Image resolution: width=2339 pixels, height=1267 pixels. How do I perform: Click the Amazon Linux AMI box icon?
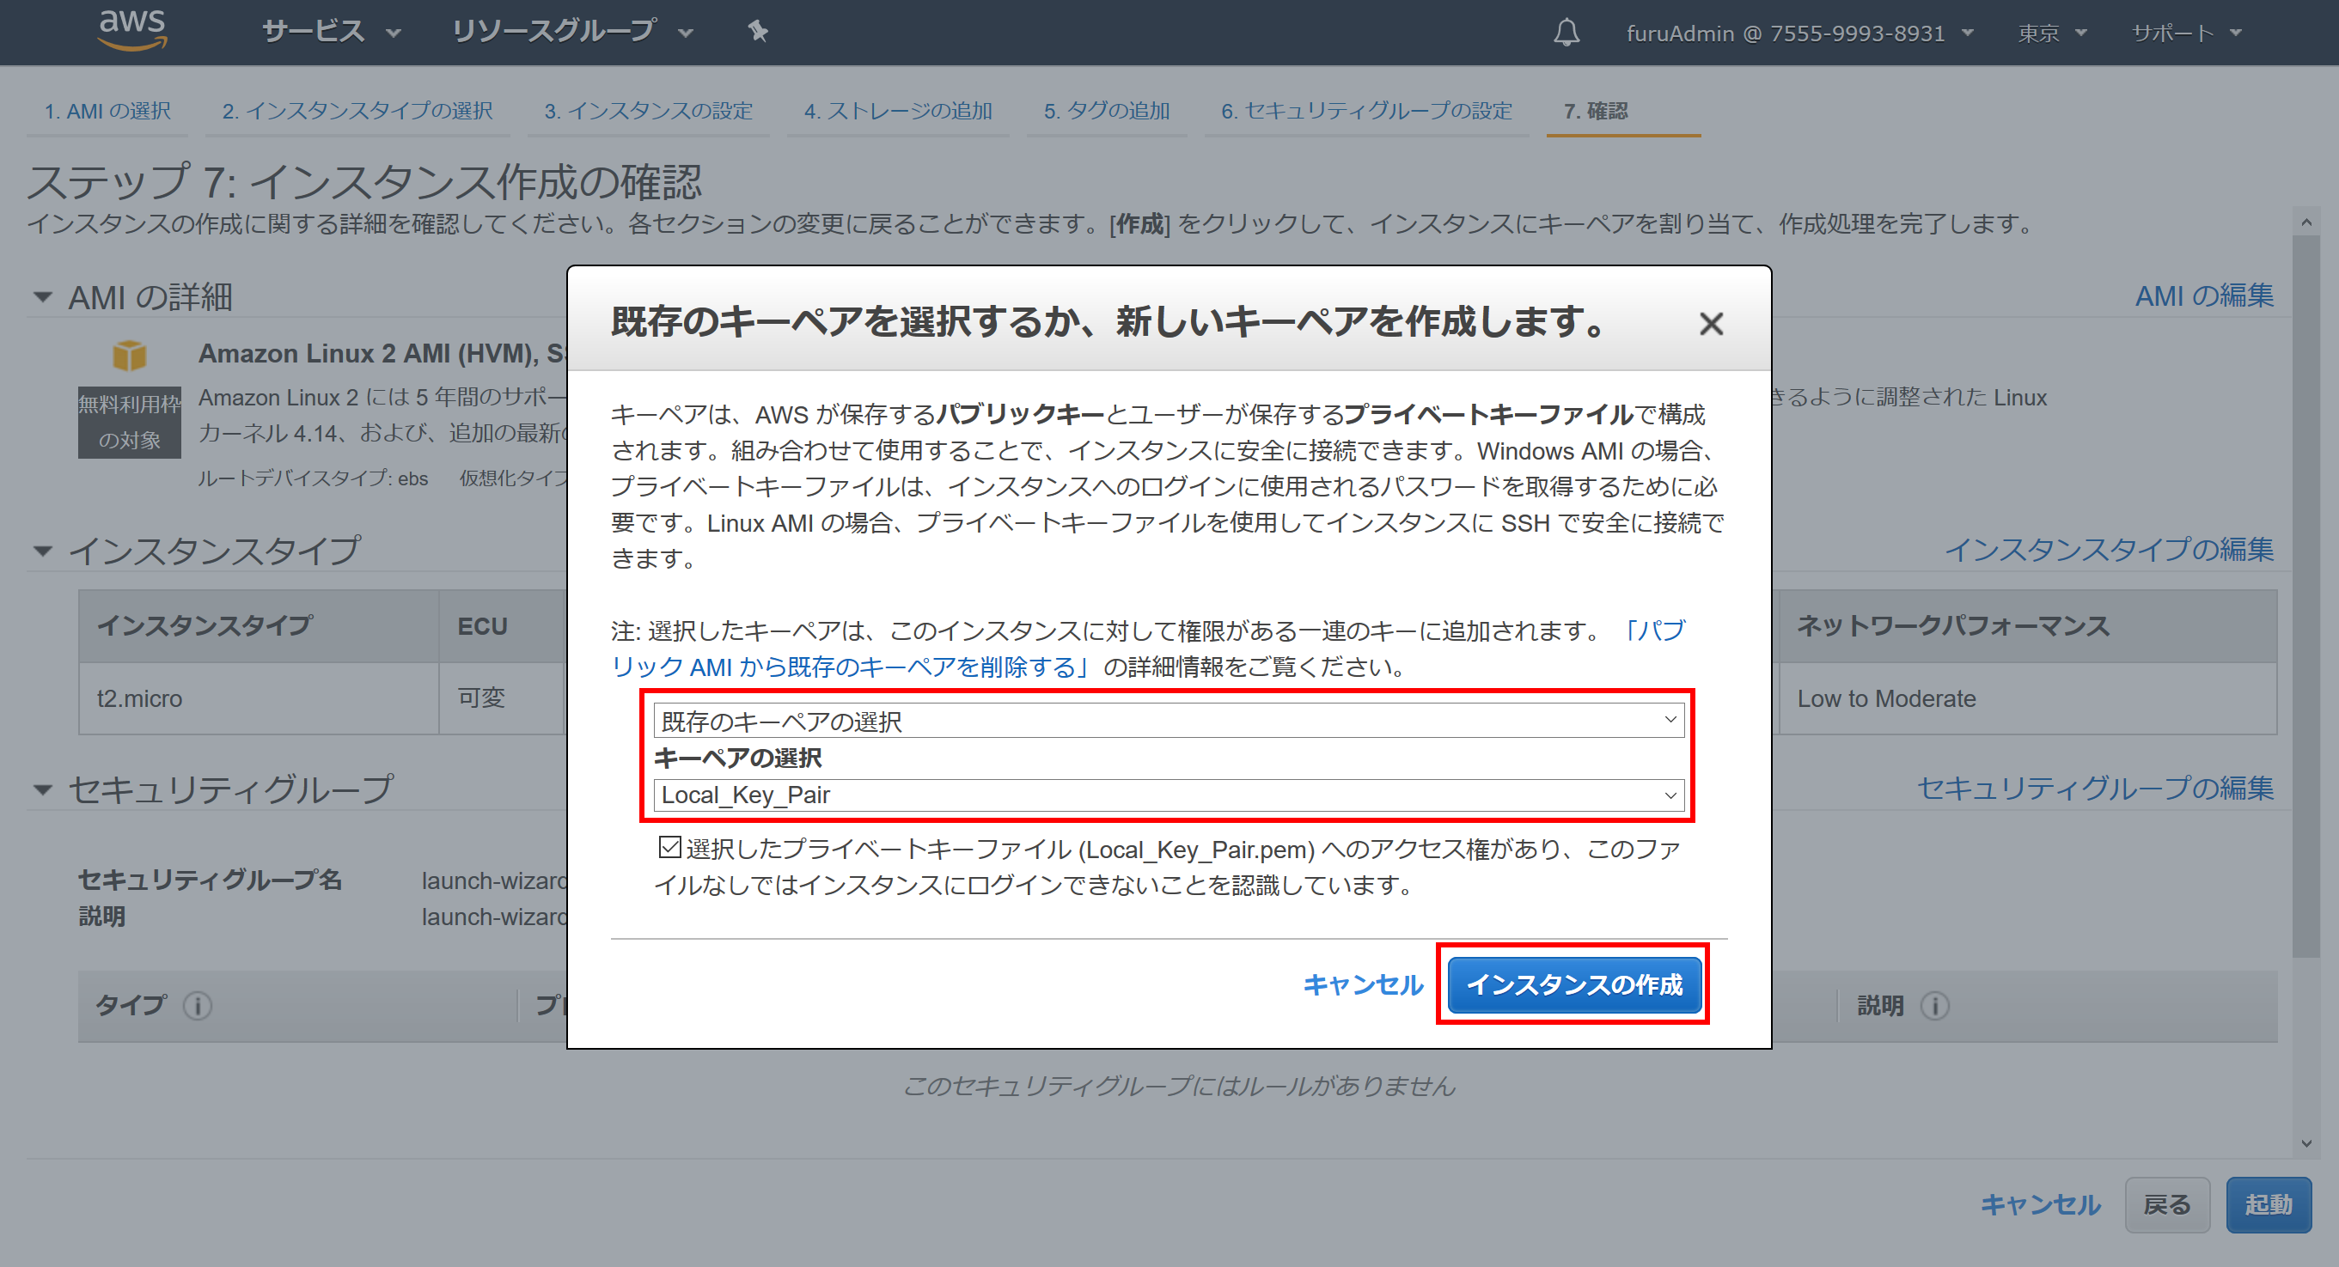pyautogui.click(x=129, y=354)
